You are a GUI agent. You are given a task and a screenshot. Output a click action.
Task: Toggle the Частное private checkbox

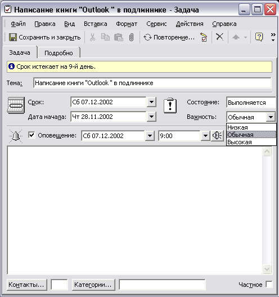click(x=269, y=284)
